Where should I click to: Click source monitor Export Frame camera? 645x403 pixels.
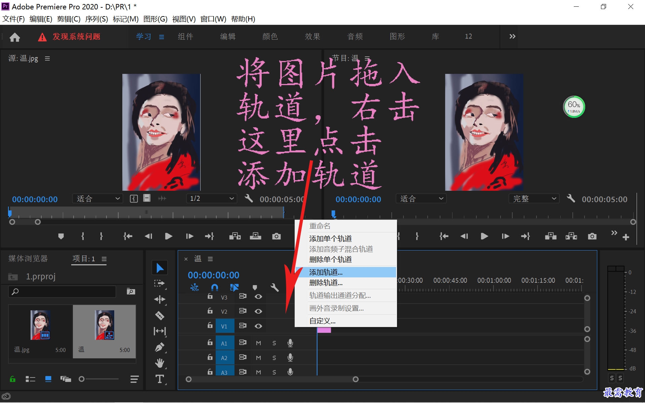tap(276, 236)
